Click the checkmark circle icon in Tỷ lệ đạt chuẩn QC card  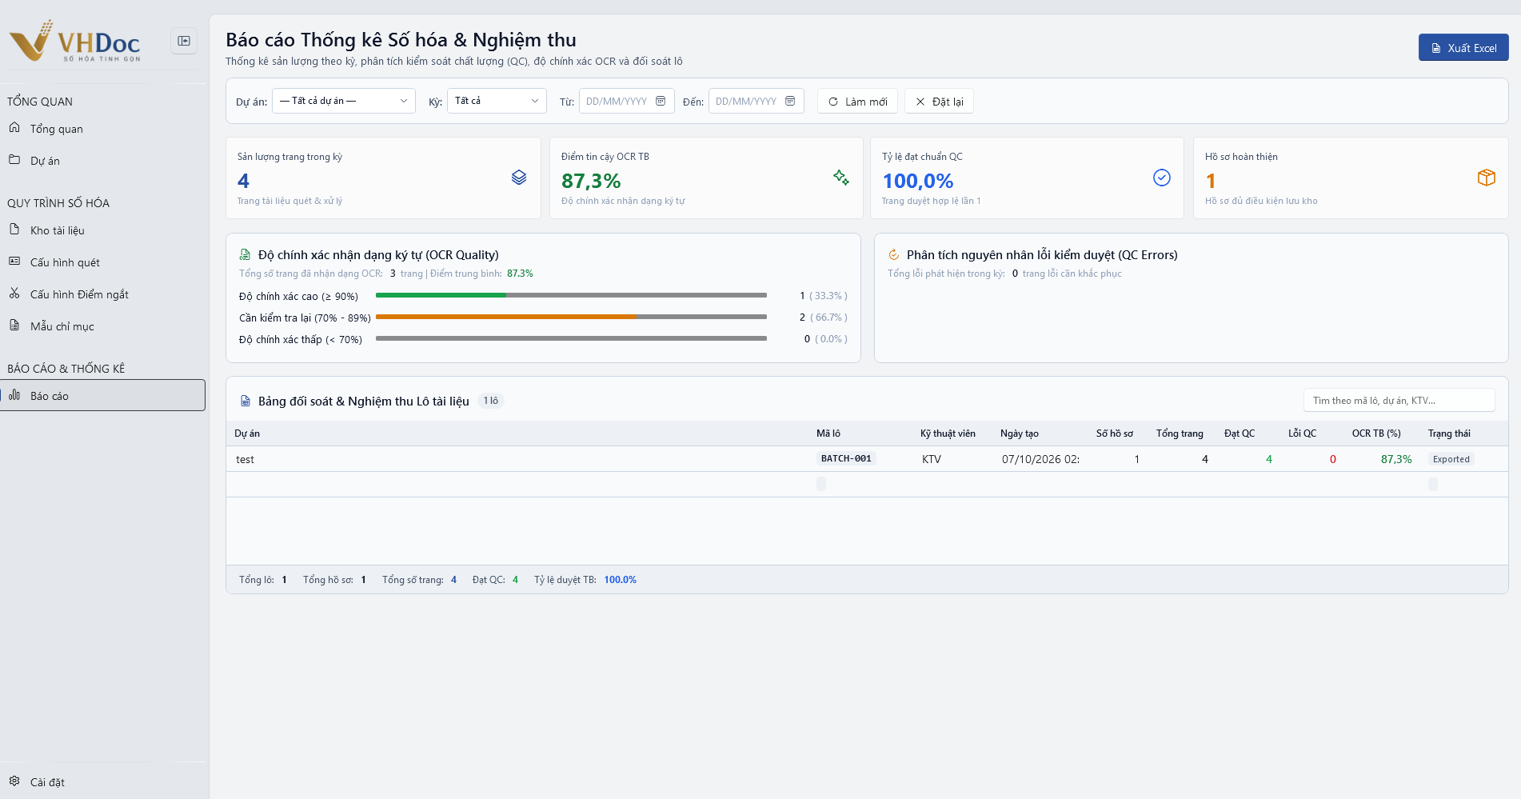(x=1162, y=178)
